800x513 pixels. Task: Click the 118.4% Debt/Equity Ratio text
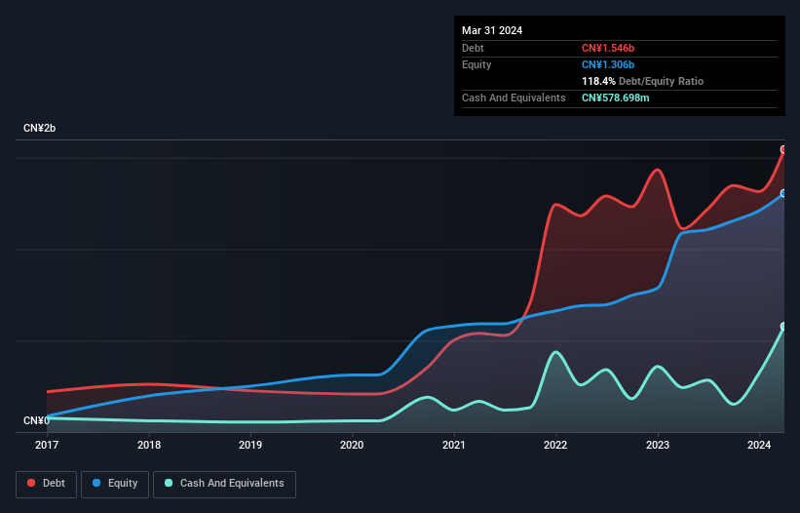(642, 81)
